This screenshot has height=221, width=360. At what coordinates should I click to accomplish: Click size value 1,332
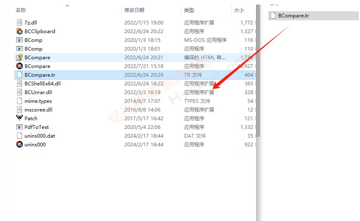(x=247, y=127)
